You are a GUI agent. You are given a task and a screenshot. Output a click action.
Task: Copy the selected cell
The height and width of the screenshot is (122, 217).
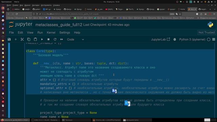point(28,39)
